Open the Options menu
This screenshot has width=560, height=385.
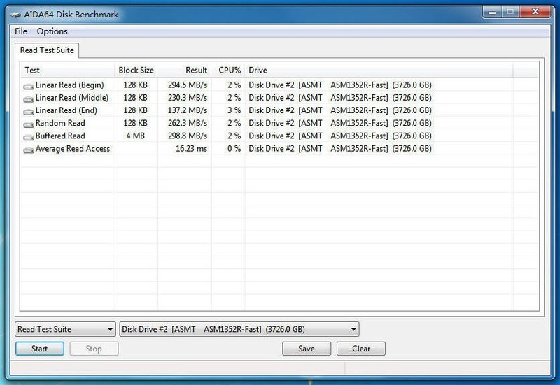pyautogui.click(x=52, y=31)
